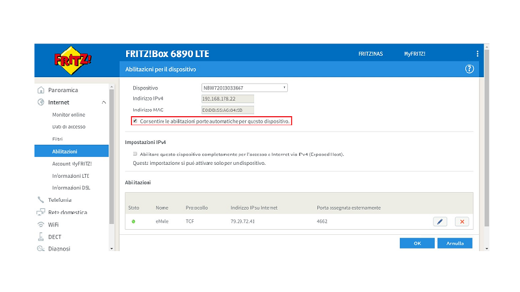The image size is (520, 292).
Task: Open the help question mark icon
Action: click(x=469, y=69)
